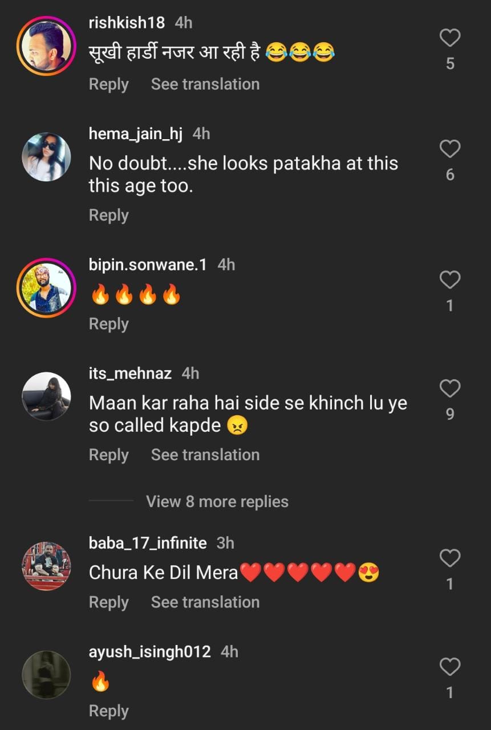See translation for baba_17_infinite's comment
491x730 pixels.
click(205, 602)
